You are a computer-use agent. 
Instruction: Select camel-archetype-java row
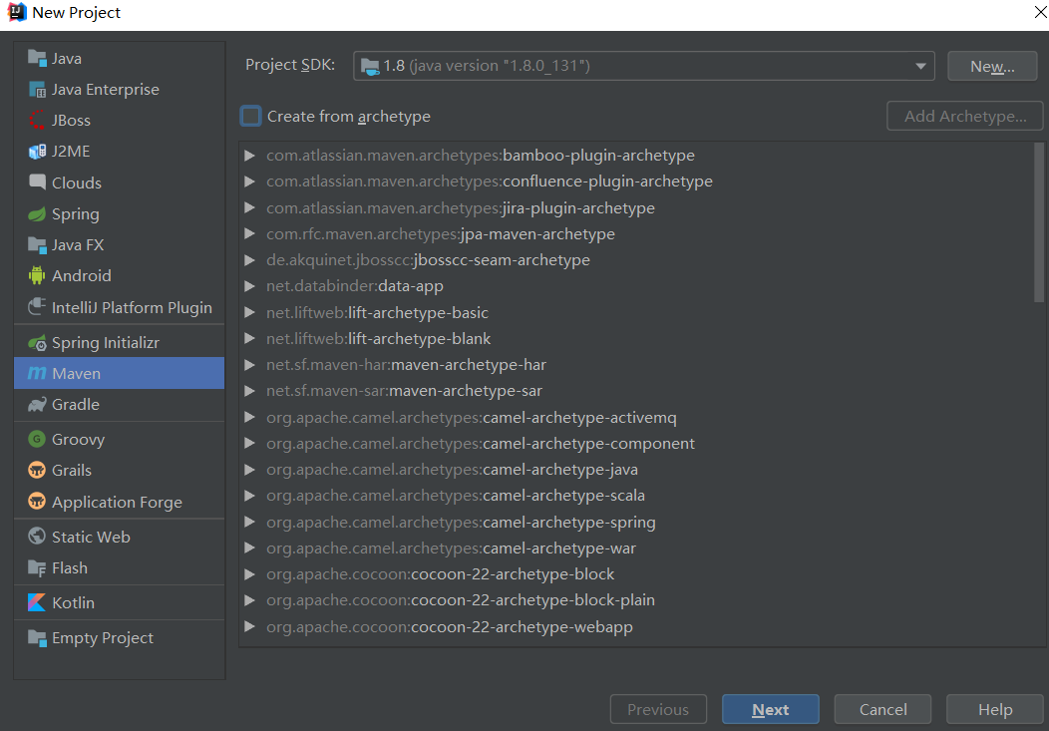[x=636, y=470]
